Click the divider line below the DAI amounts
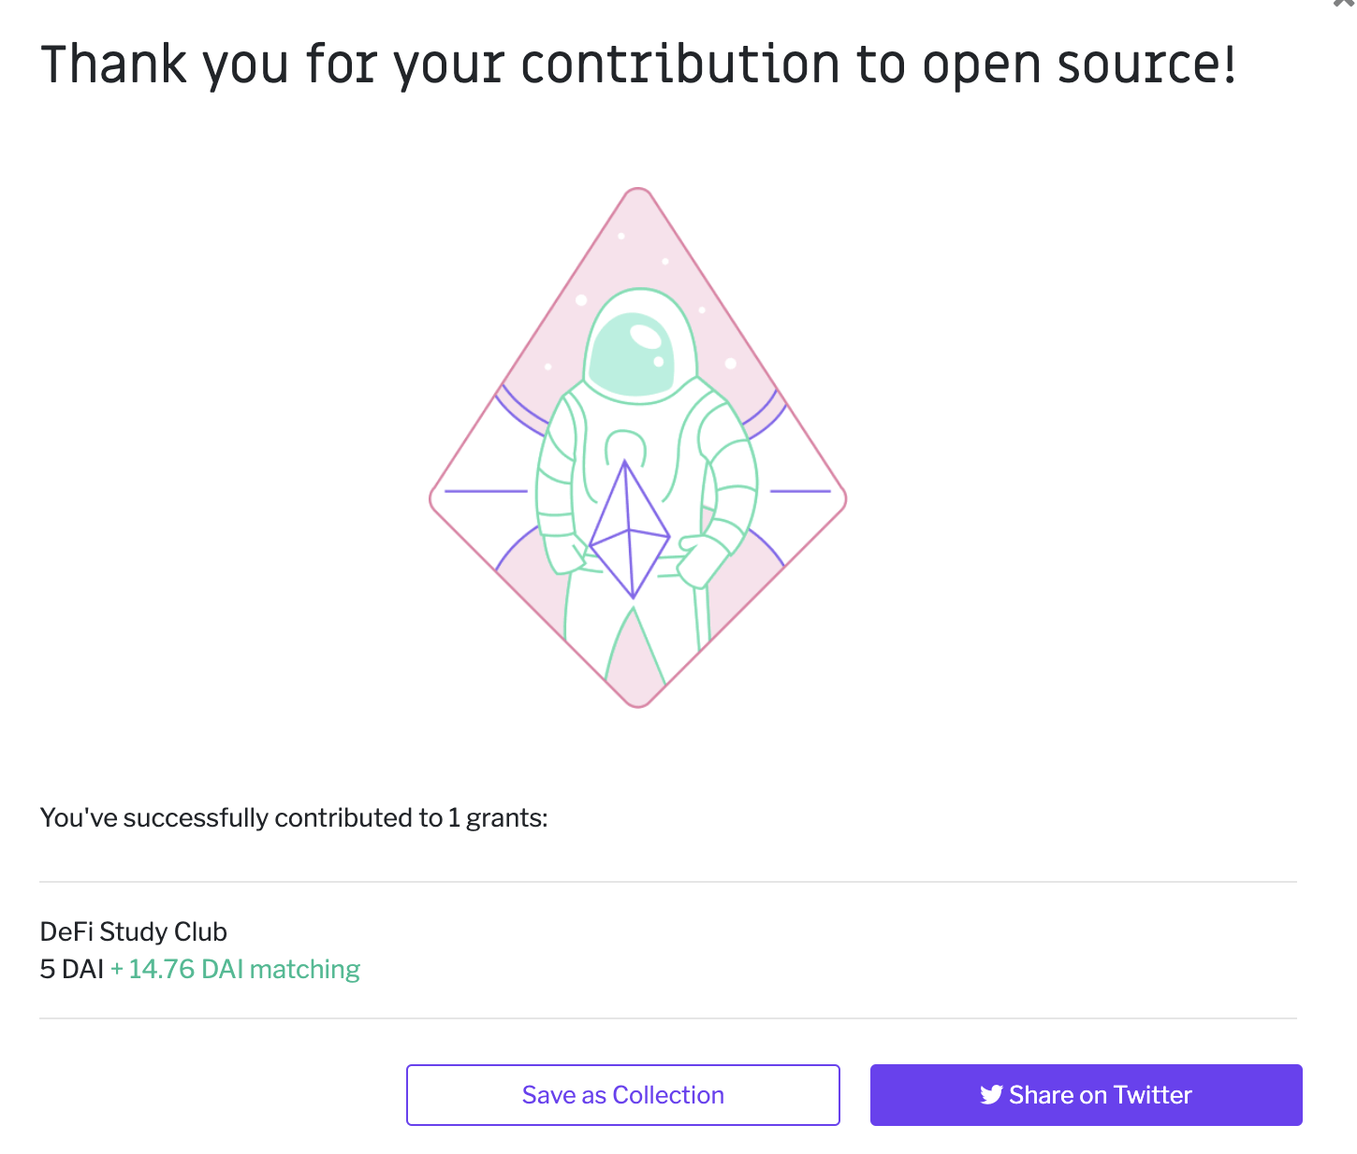Screen dimensions: 1357x1154 (668, 1018)
